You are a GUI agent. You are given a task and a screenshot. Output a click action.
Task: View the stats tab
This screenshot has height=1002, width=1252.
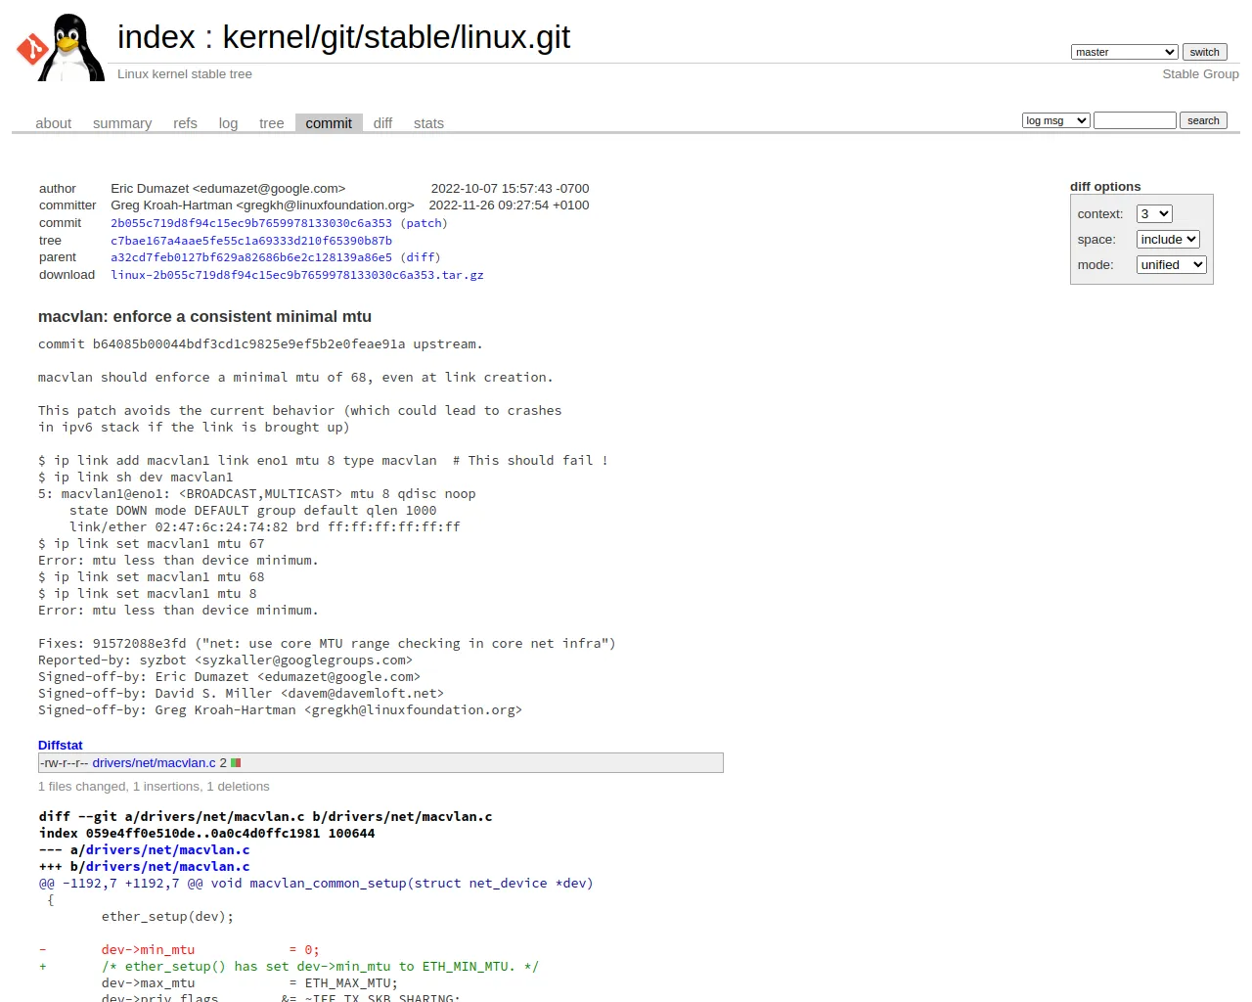pos(428,123)
